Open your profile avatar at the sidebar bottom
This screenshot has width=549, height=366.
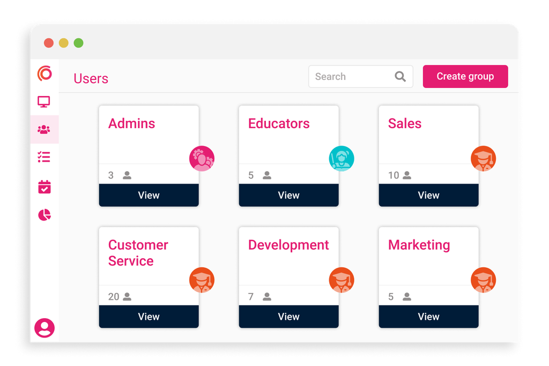click(44, 328)
